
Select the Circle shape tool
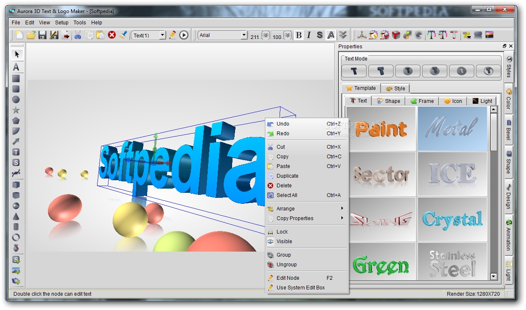pyautogui.click(x=16, y=100)
